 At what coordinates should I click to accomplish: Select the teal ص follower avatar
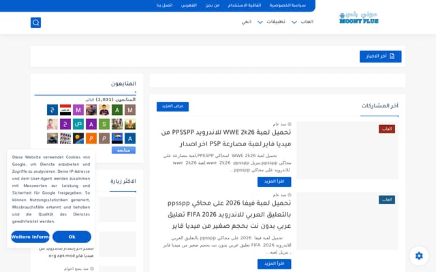tap(78, 124)
